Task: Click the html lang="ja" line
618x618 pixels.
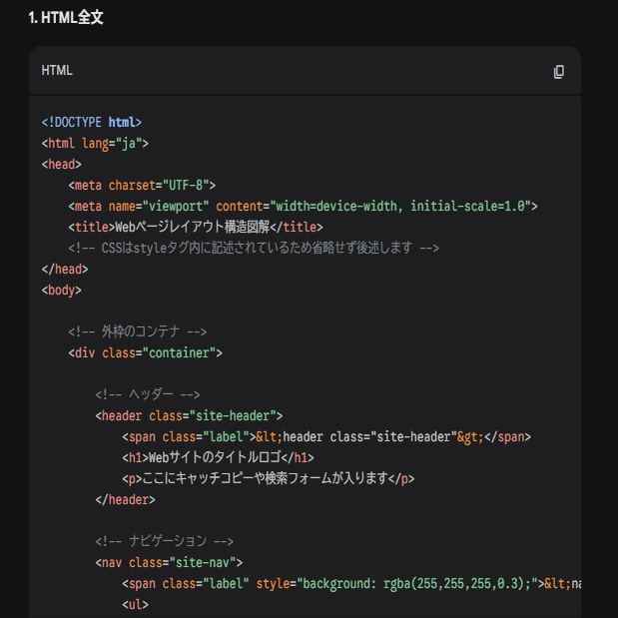Action: pyautogui.click(x=95, y=143)
